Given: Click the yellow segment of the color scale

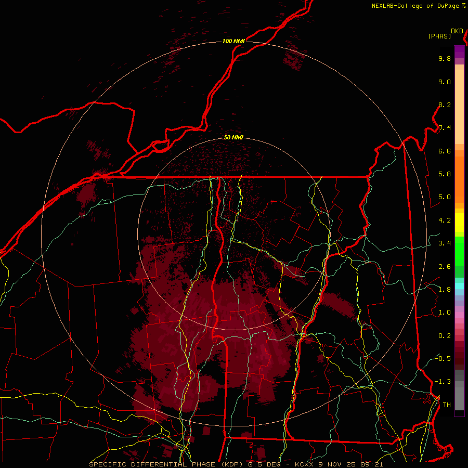Looking at the screenshot, I should (459, 223).
